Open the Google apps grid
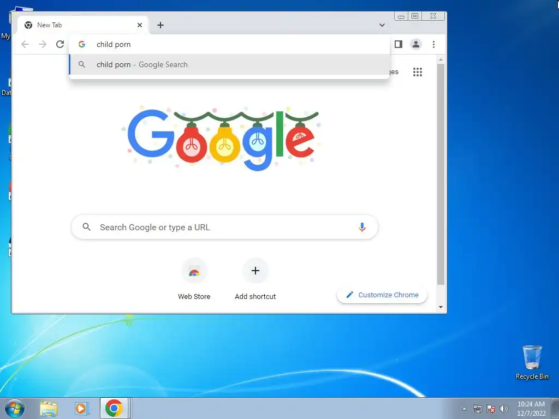This screenshot has width=559, height=419. (x=418, y=72)
